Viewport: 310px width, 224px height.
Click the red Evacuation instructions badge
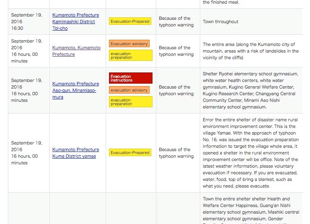coord(131,78)
